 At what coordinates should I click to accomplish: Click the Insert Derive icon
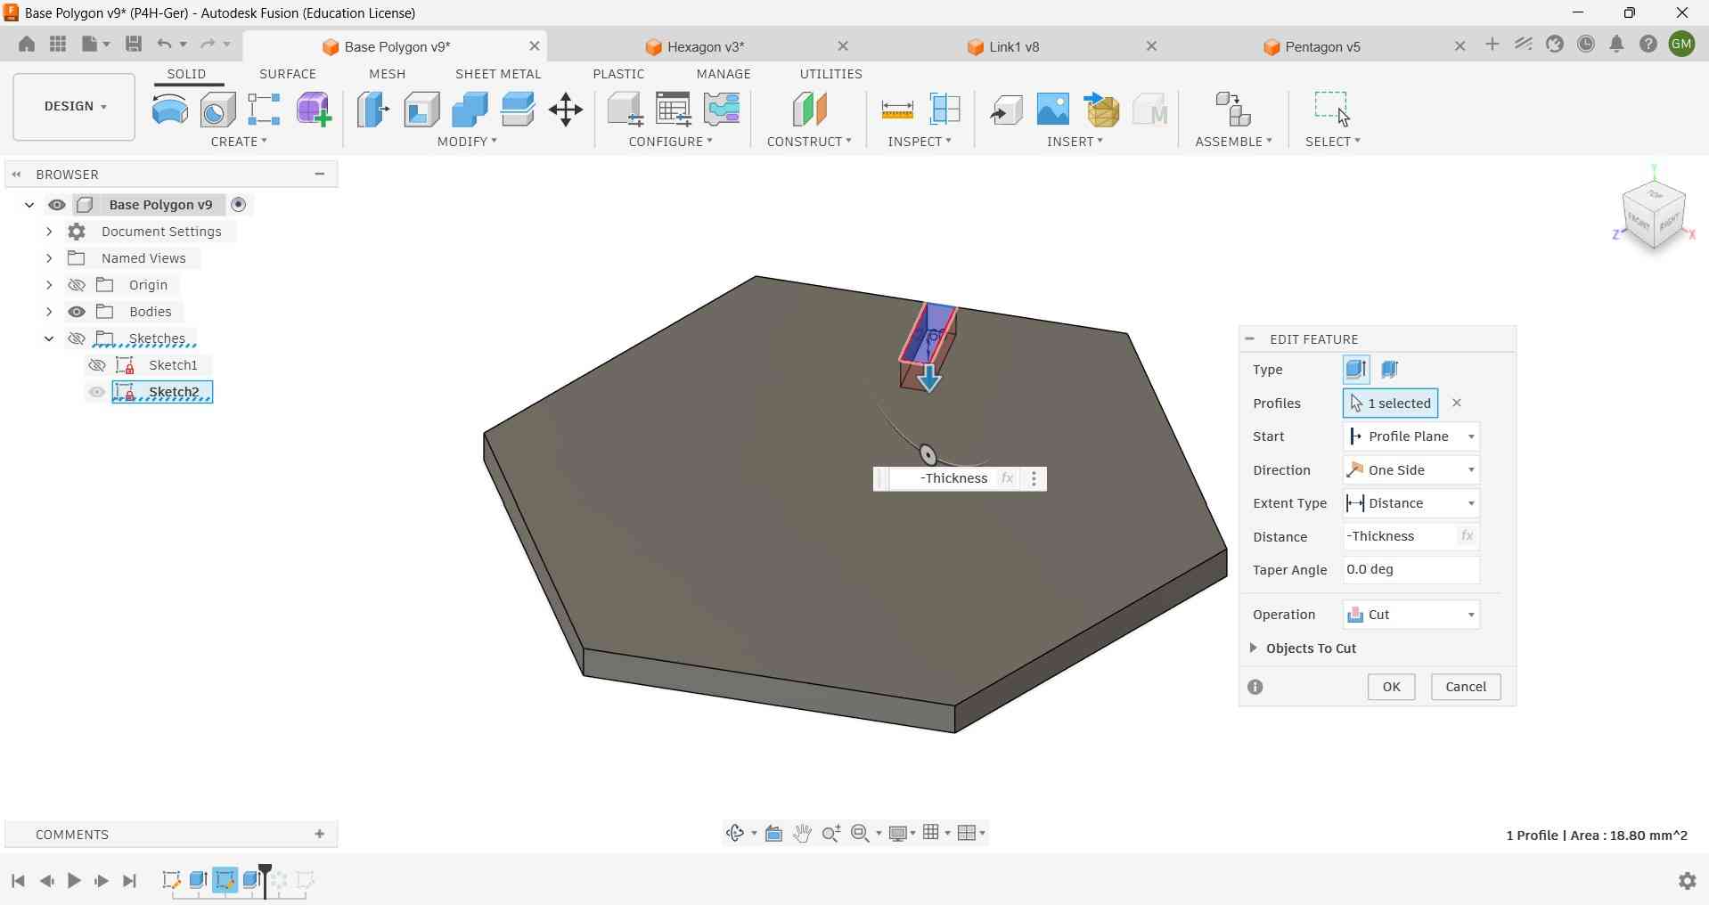[1006, 110]
